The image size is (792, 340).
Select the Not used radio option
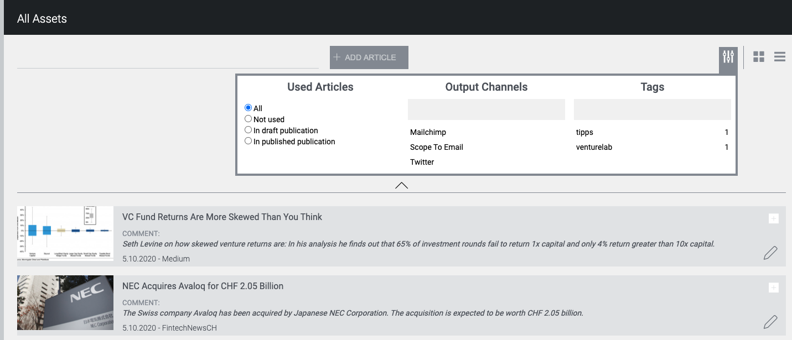248,119
